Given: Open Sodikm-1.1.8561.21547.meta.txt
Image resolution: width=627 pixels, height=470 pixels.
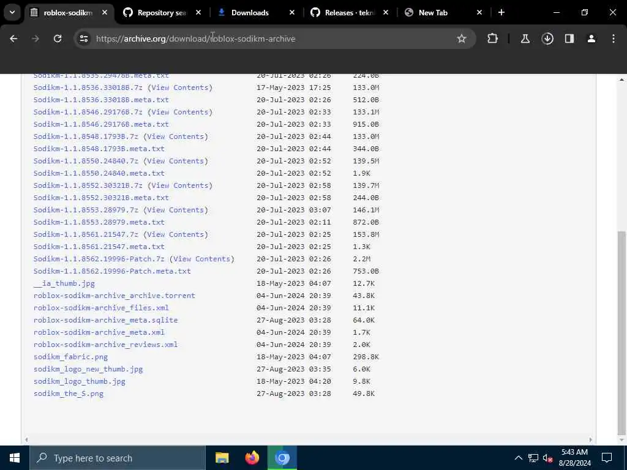Looking at the screenshot, I should pyautogui.click(x=99, y=247).
